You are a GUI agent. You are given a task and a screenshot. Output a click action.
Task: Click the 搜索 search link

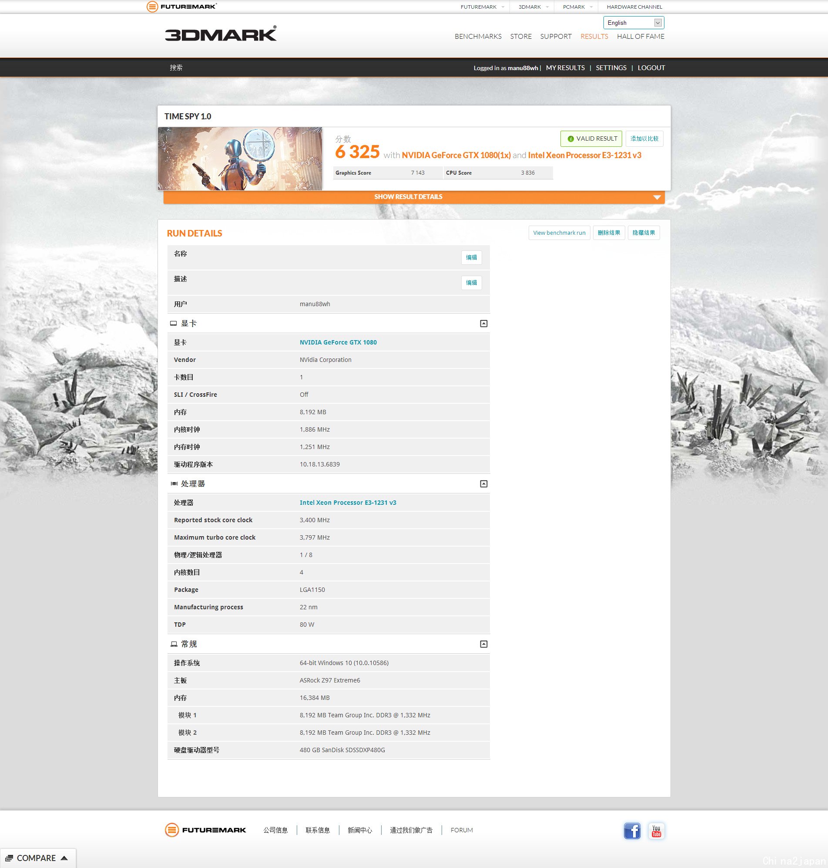click(176, 68)
